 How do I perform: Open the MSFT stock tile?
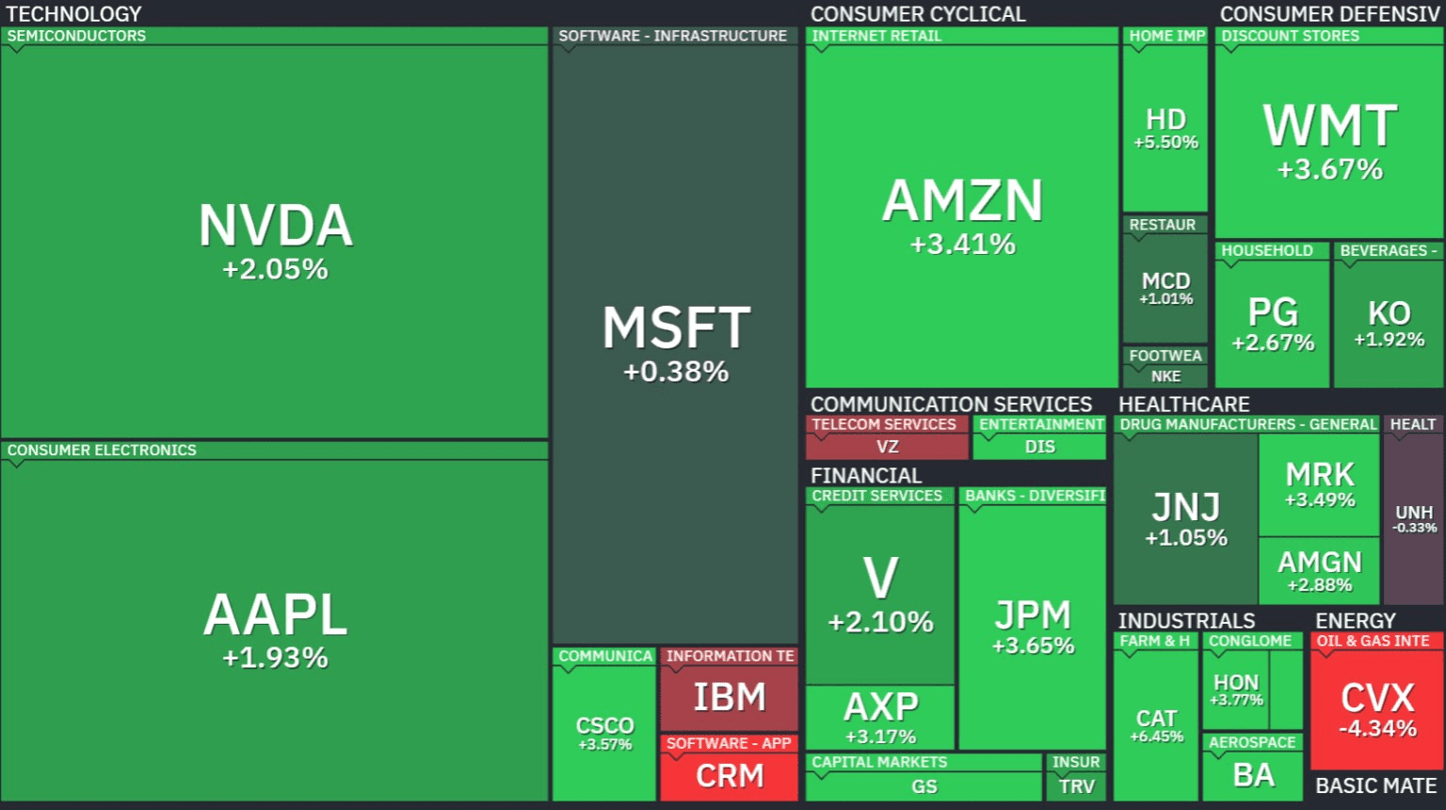coord(675,343)
